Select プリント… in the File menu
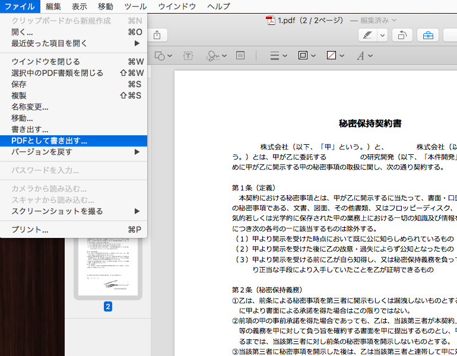 30,230
